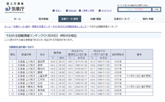This screenshot has width=165, height=102.
Task: Click the 麓郷 station cell
Action: (42, 72)
